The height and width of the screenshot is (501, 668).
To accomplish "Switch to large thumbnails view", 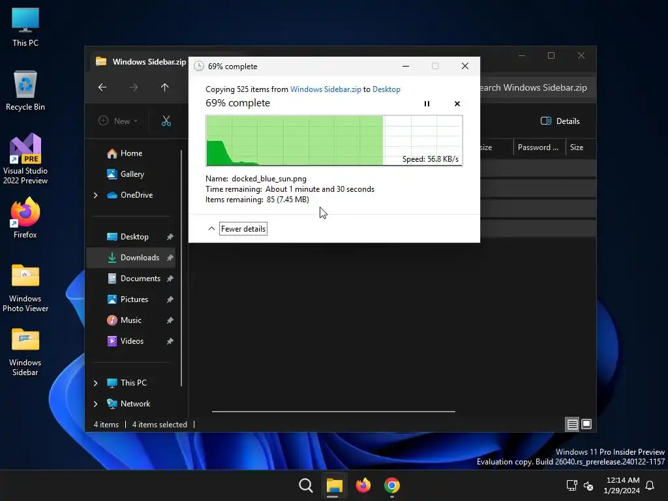I will click(586, 424).
